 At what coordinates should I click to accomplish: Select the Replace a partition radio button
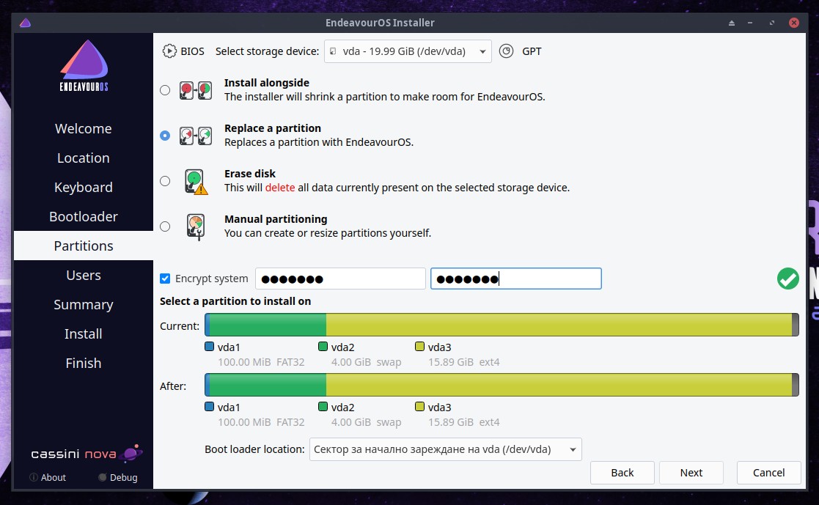pyautogui.click(x=165, y=136)
